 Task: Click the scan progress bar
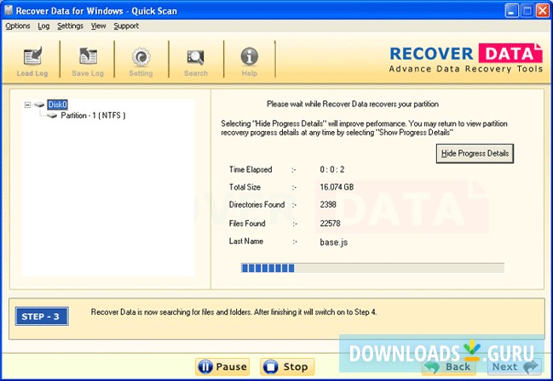click(372, 268)
